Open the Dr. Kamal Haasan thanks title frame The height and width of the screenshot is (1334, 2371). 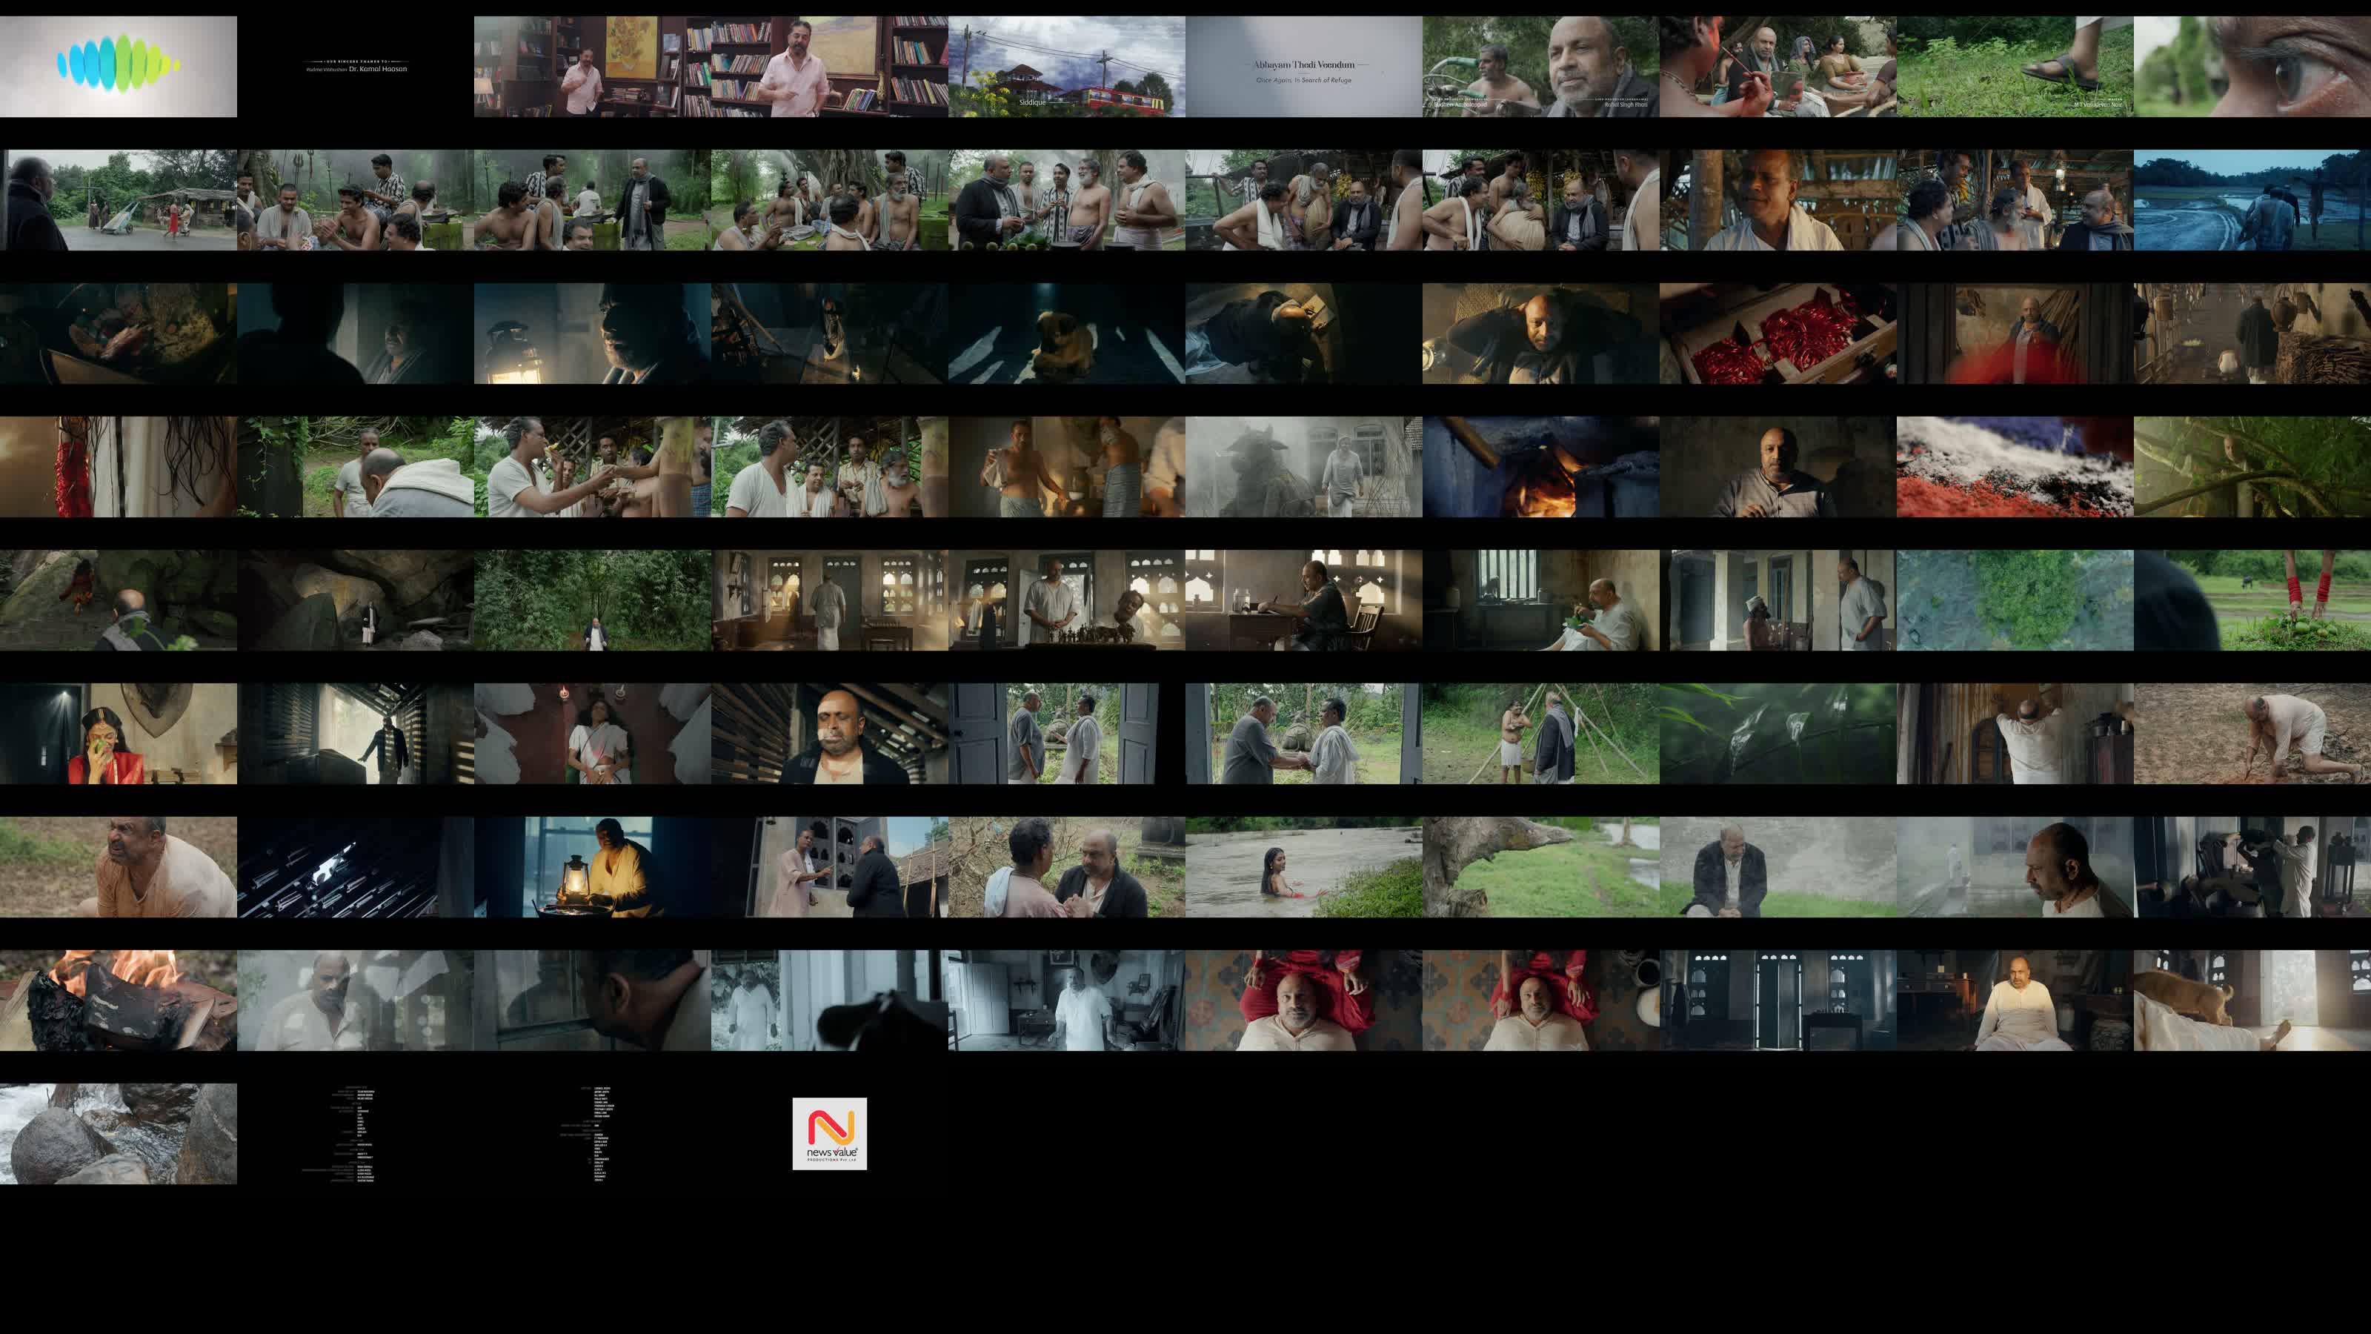tap(356, 66)
